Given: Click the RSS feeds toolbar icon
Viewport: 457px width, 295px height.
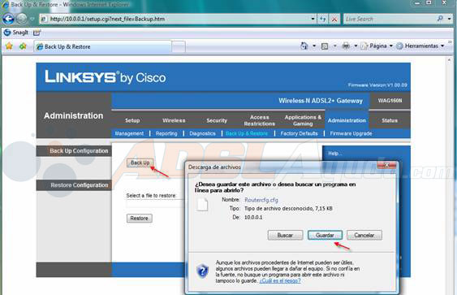Looking at the screenshot, I should point(325,46).
